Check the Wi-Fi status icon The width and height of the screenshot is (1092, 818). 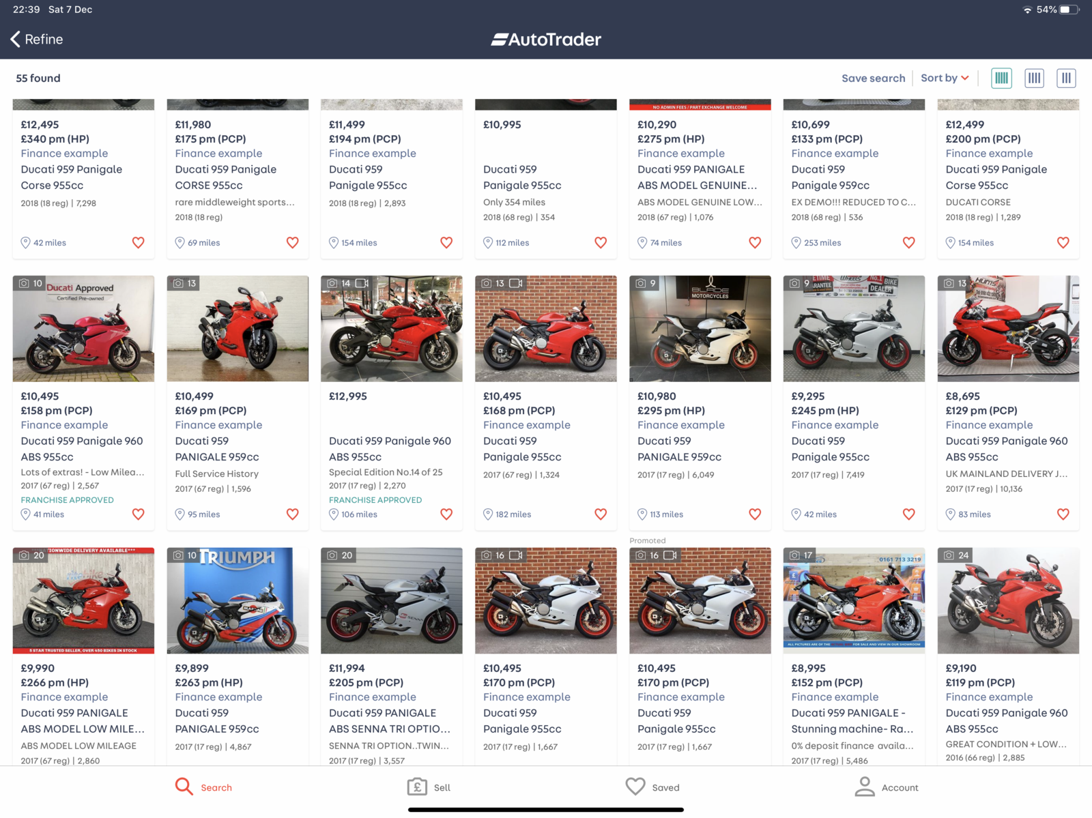(x=1027, y=10)
